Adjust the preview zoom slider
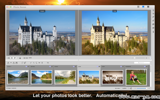The image size is (160, 100). (x=139, y=58)
